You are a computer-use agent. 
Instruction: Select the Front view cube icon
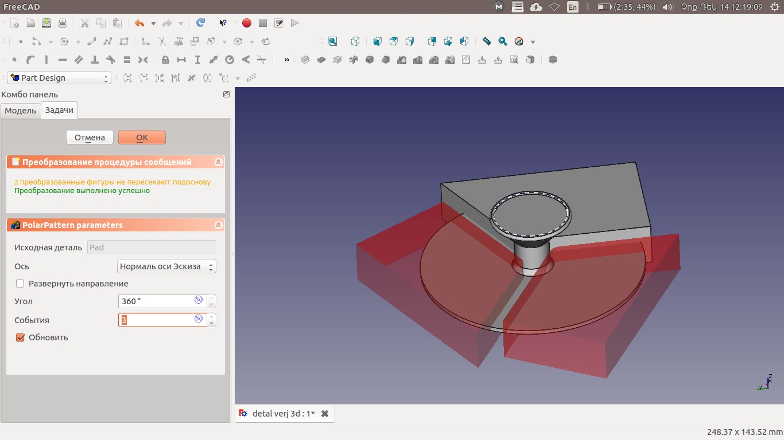pyautogui.click(x=378, y=41)
